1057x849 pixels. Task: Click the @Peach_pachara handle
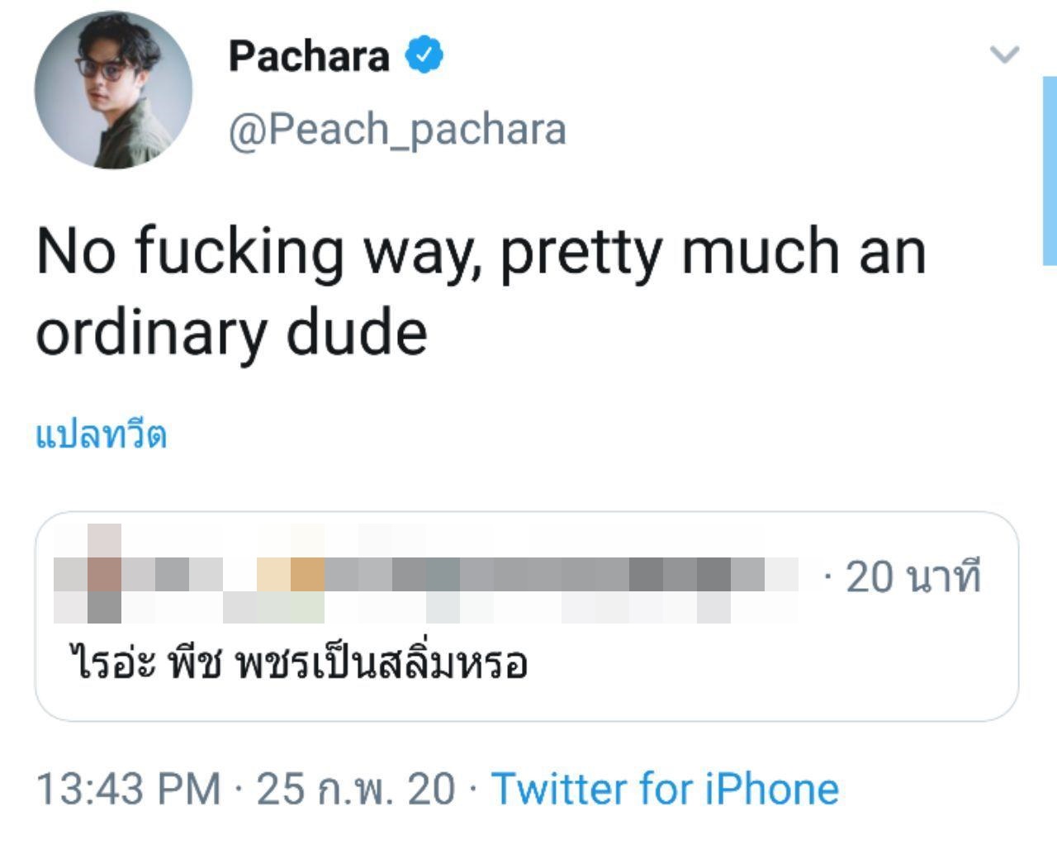397,128
